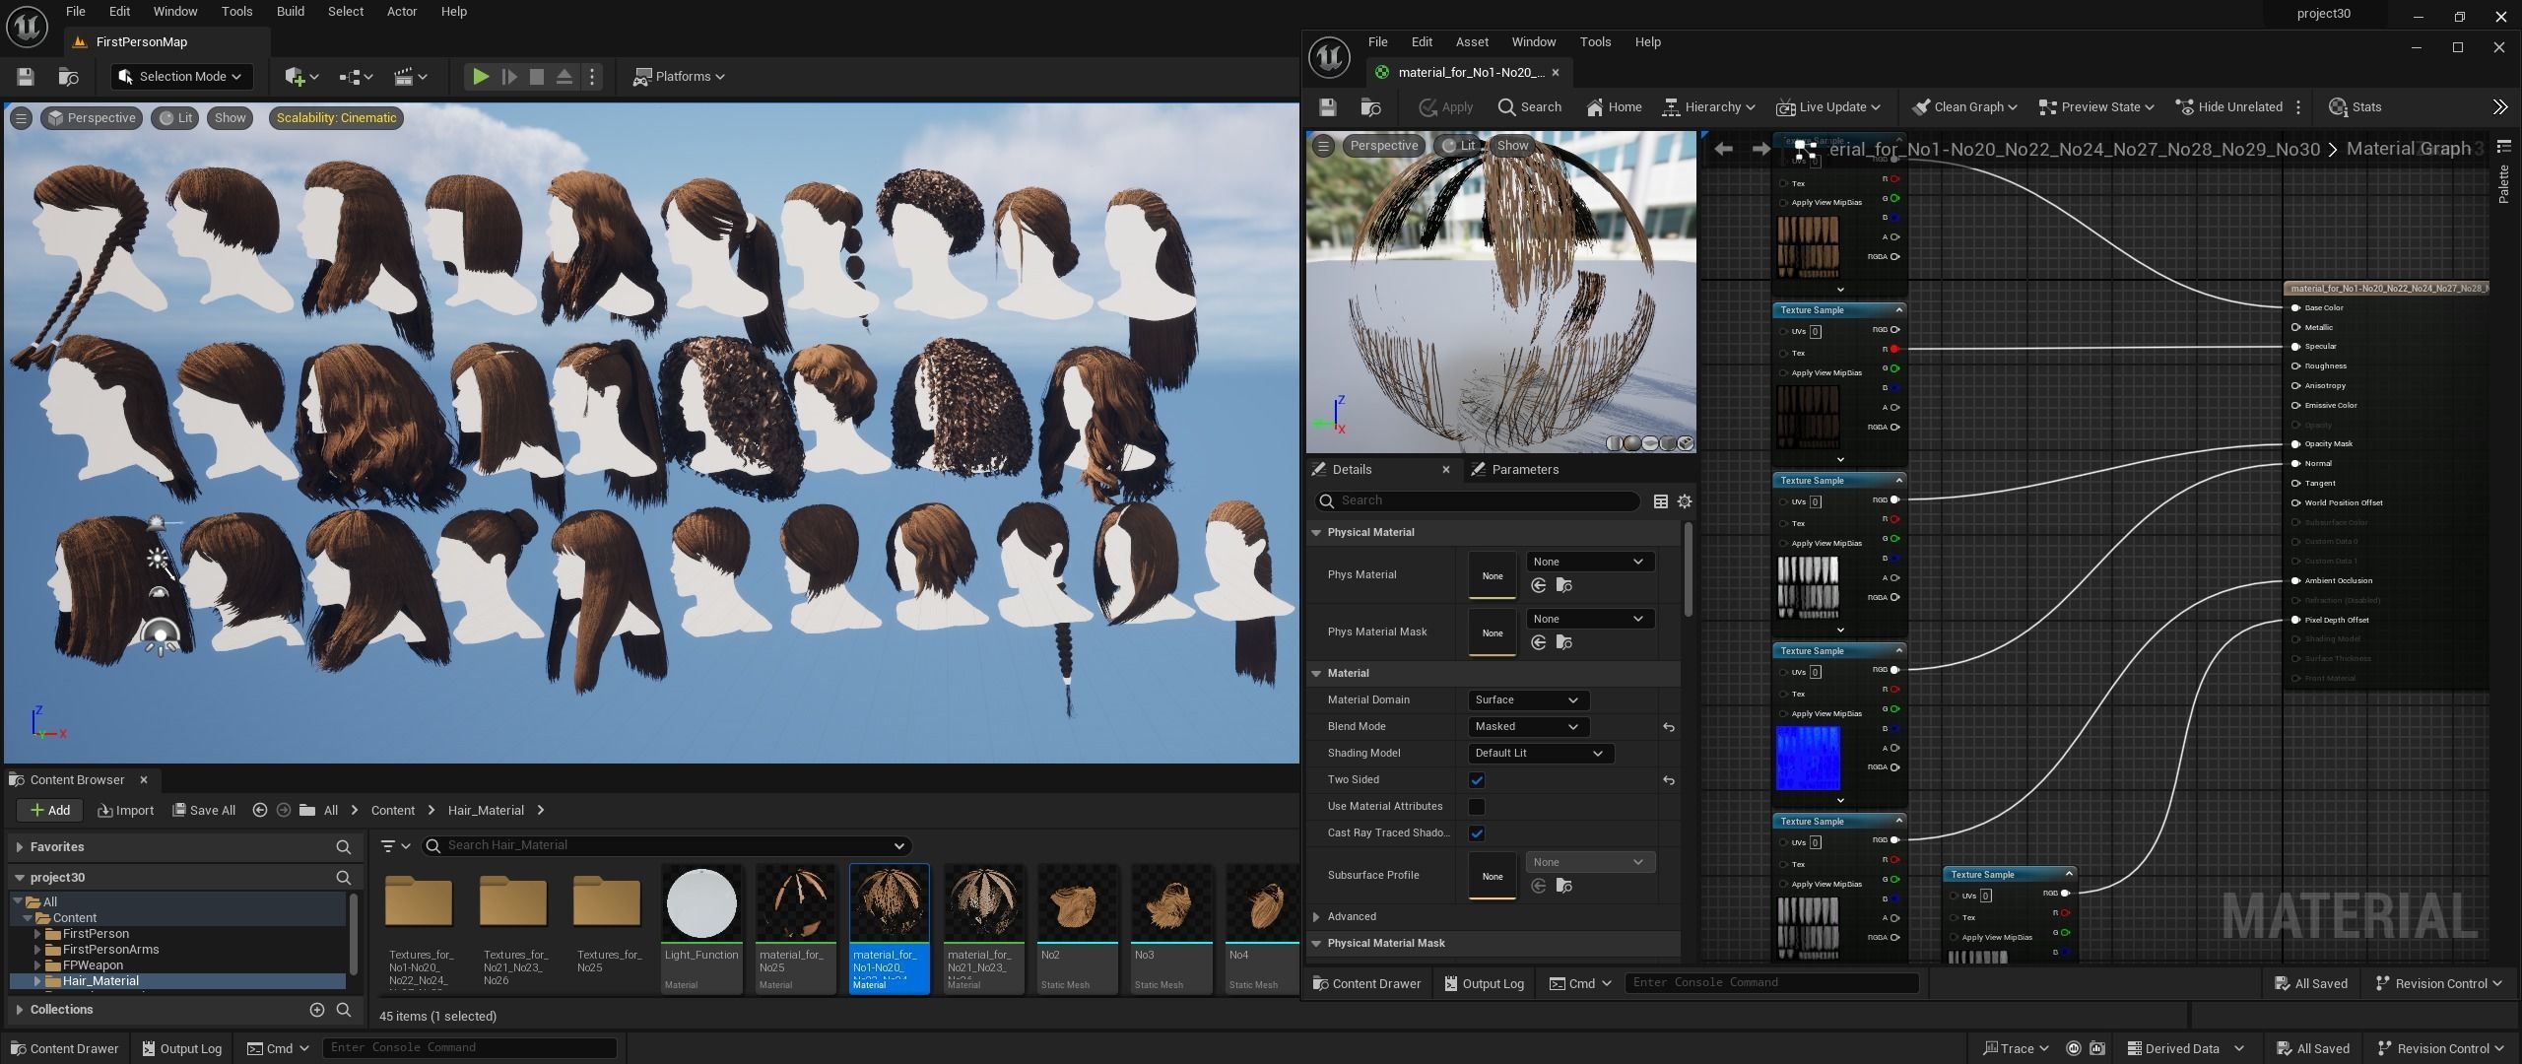Click Apply in the Material Editor
2522x1064 pixels.
pyautogui.click(x=1445, y=107)
